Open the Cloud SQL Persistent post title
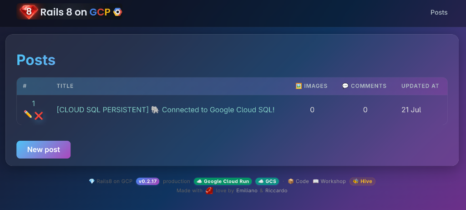The image size is (466, 210). pyautogui.click(x=166, y=110)
